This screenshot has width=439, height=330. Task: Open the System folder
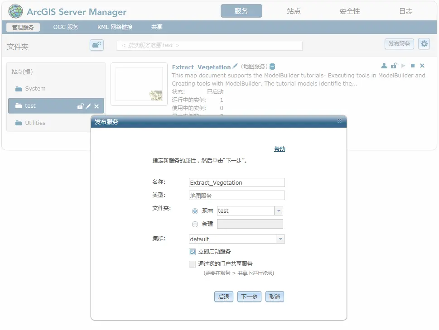click(x=35, y=89)
